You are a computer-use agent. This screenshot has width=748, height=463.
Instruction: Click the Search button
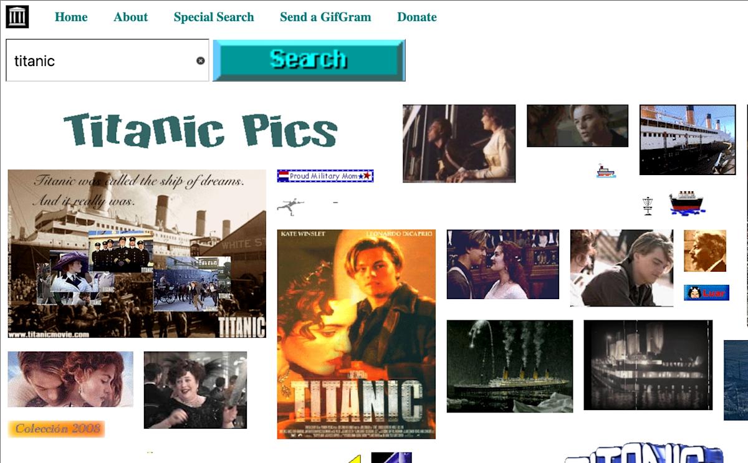pyautogui.click(x=308, y=60)
